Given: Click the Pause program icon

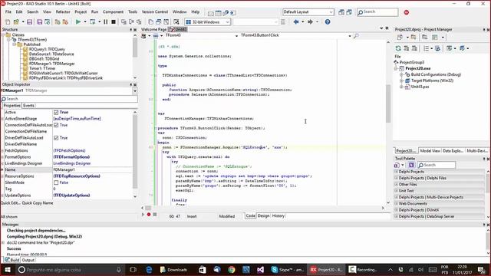Looking at the screenshot, I should tap(106, 22).
